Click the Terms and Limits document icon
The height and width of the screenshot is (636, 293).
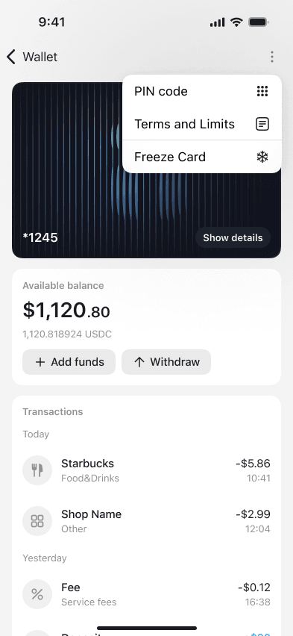tap(262, 124)
